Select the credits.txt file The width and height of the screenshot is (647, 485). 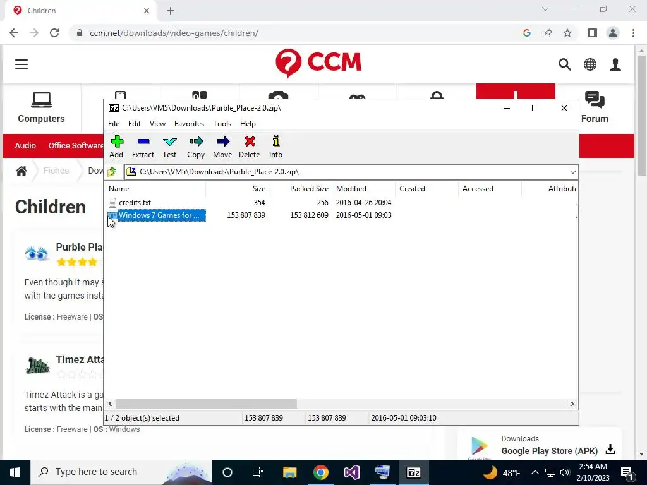coord(135,203)
